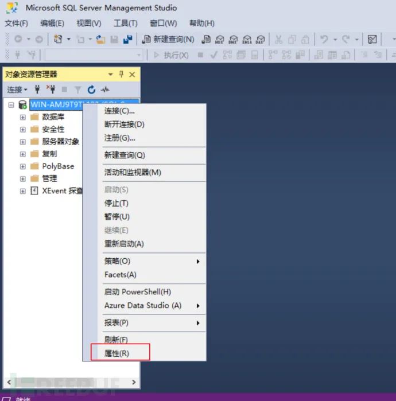Click the Undo arrow icon
Viewport: 396px width, 401px height.
[324, 40]
